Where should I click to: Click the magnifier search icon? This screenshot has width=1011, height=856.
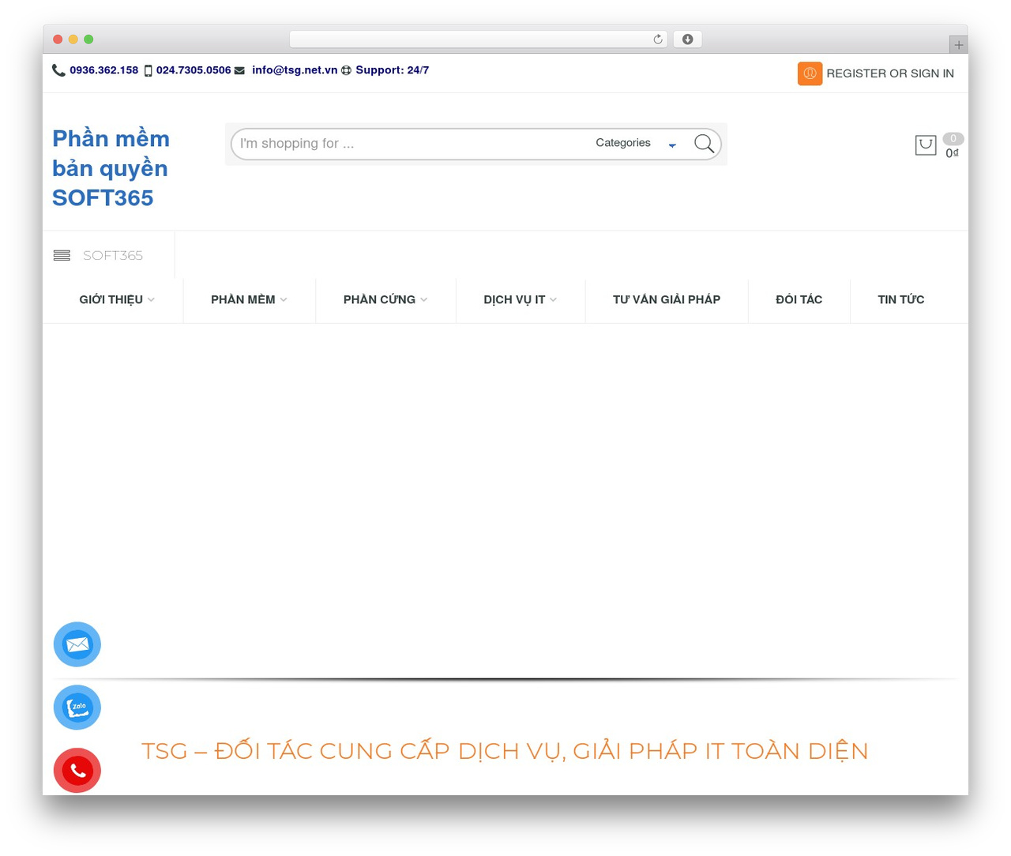[704, 144]
